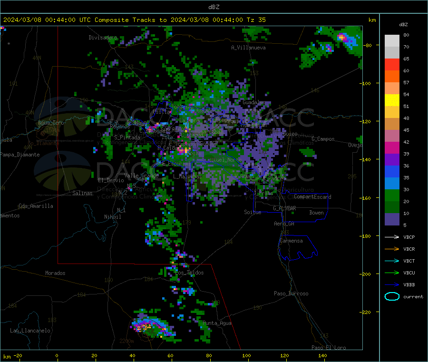428x362 pixels.
Task: Select the 65 dBZ red color swatch
Action: click(x=392, y=64)
